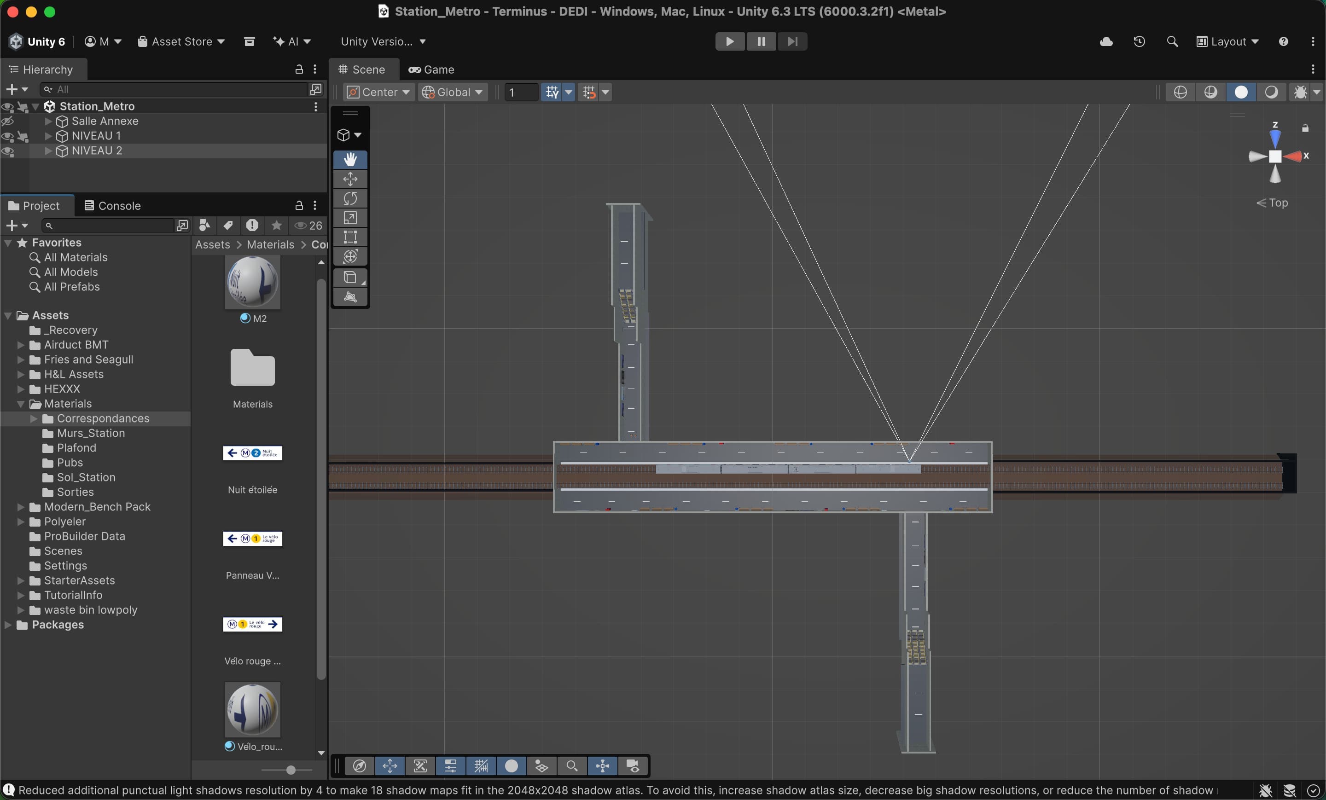Image resolution: width=1326 pixels, height=800 pixels.
Task: Expand the NIVEAU 1 hierarchy item
Action: click(48, 136)
